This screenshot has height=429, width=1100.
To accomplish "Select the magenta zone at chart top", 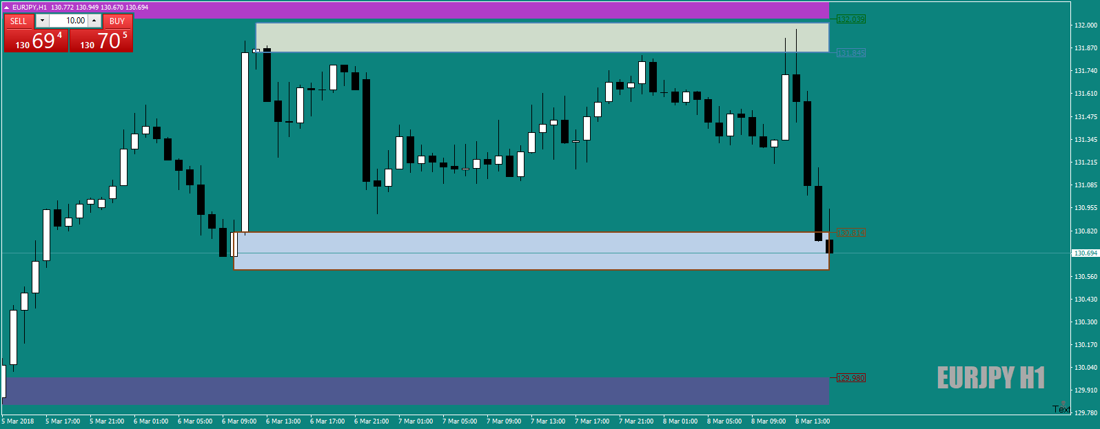I will 416,10.
